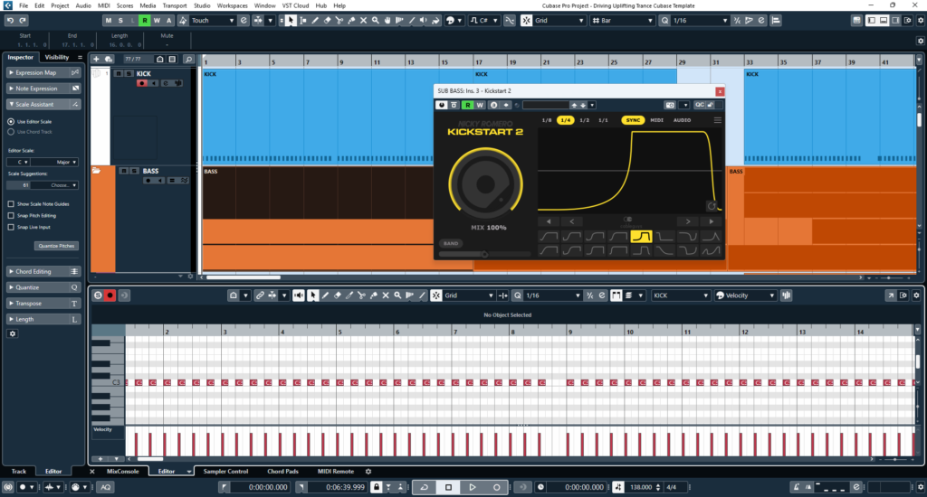Toggle global Solo S button in toolbar
This screenshot has width=927, height=497.
point(120,21)
